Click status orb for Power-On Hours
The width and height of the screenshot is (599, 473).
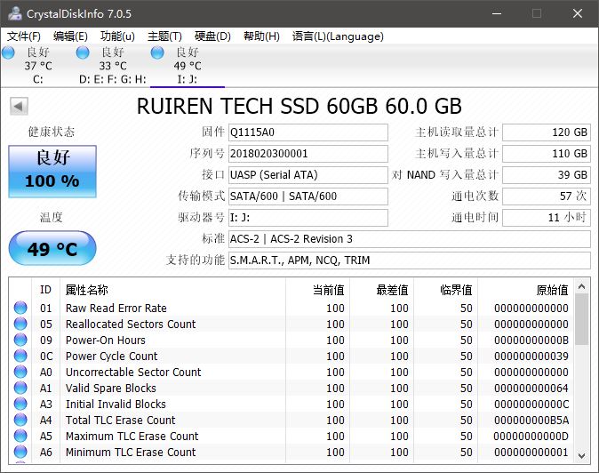pos(20,340)
